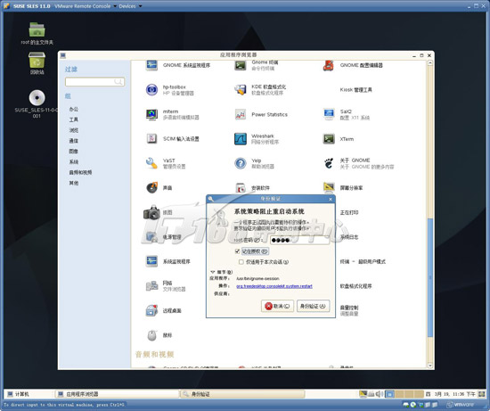Screen dimensions: 490x411
Task: Launch remote desktop icon
Action: pos(151,310)
